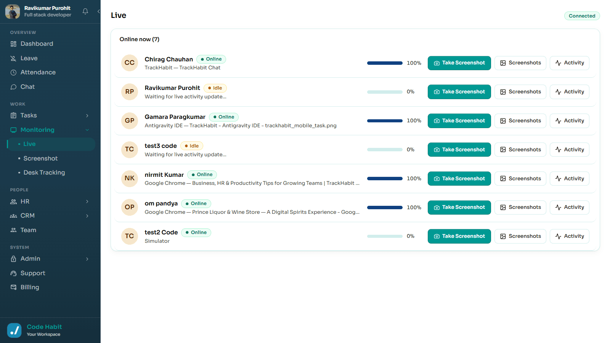This screenshot has width=610, height=343.
Task: Select the Live monitoring menu item
Action: pyautogui.click(x=51, y=144)
